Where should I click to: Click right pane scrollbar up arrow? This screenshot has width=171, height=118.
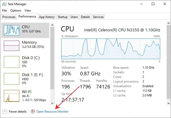click(x=168, y=23)
